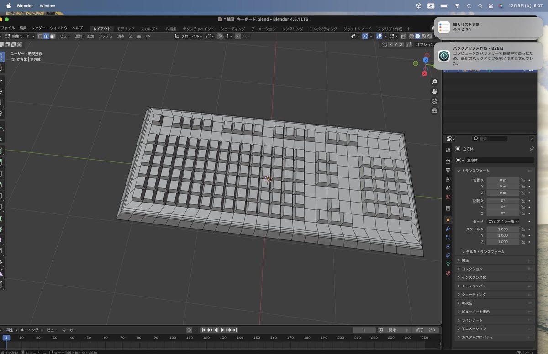
Task: Click the play animation button
Action: 222,330
